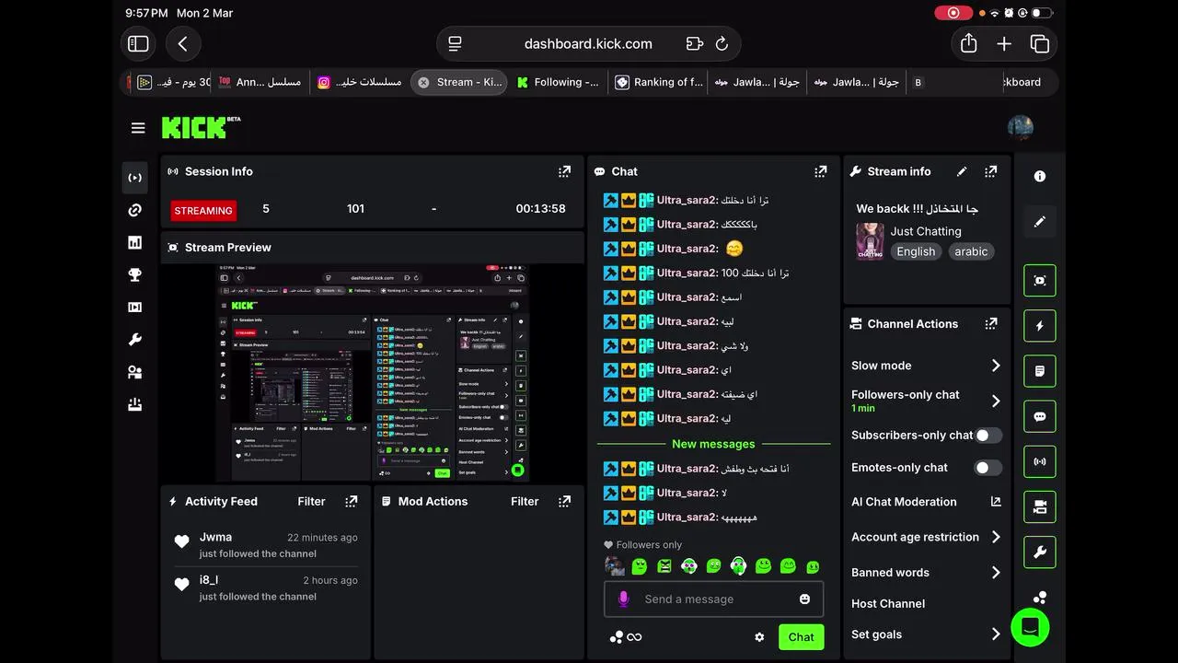Switch to the Stream - Ki... browser tab

click(x=458, y=82)
